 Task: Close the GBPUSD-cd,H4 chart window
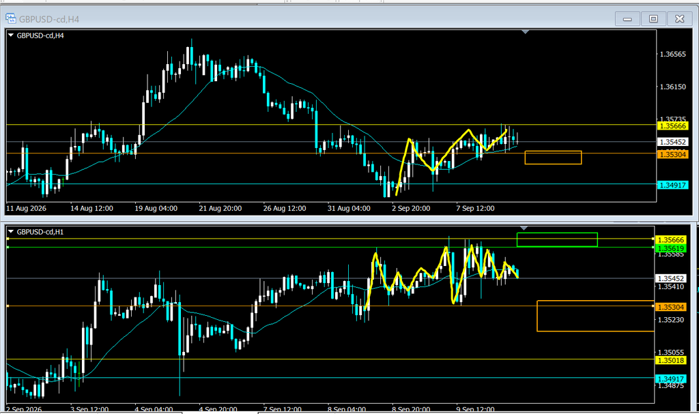click(x=679, y=18)
